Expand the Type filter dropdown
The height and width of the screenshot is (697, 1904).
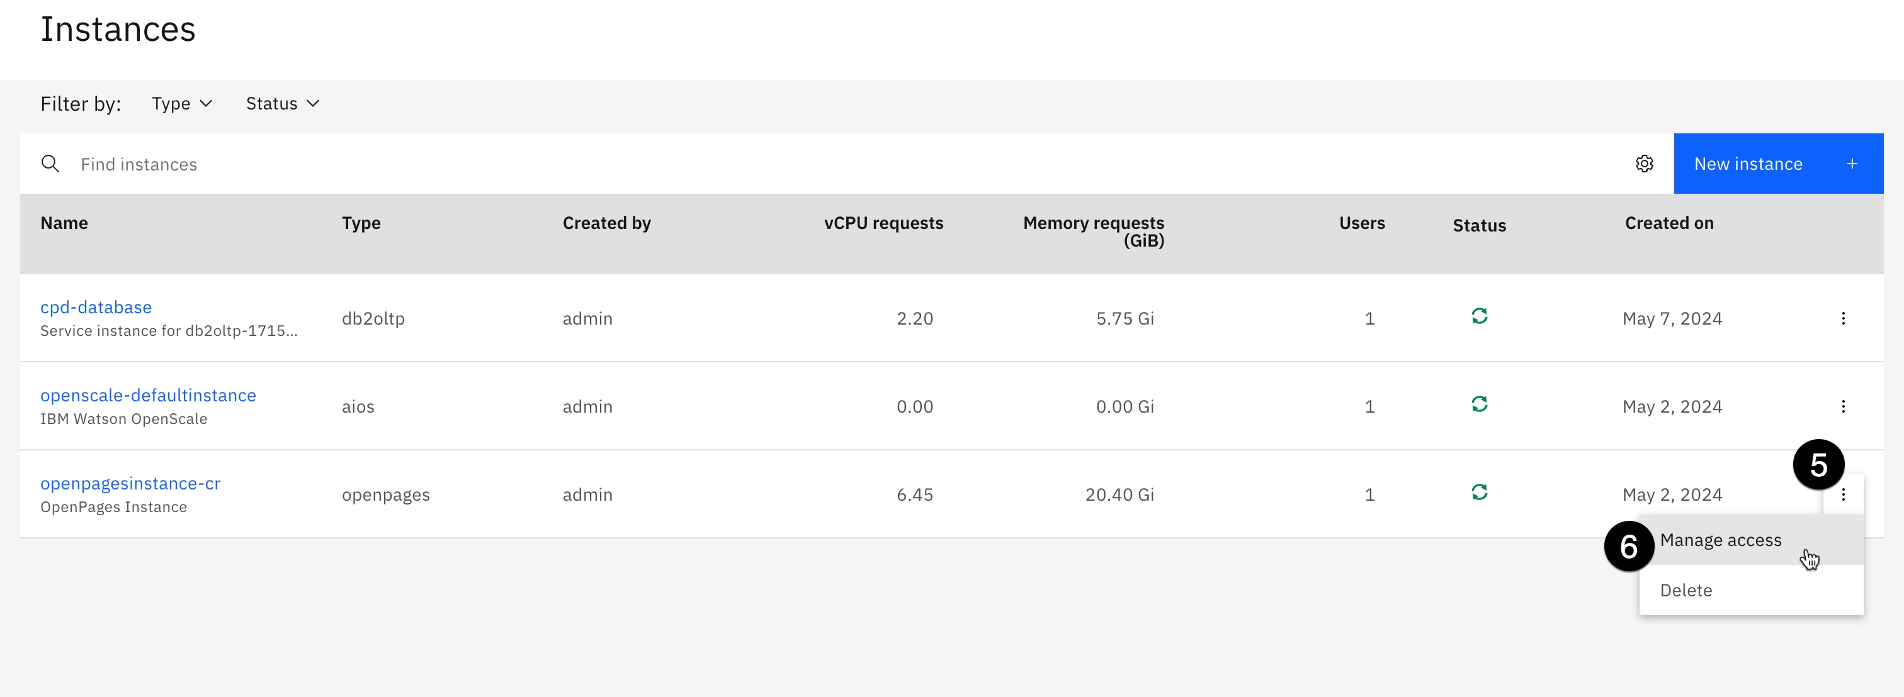(182, 104)
